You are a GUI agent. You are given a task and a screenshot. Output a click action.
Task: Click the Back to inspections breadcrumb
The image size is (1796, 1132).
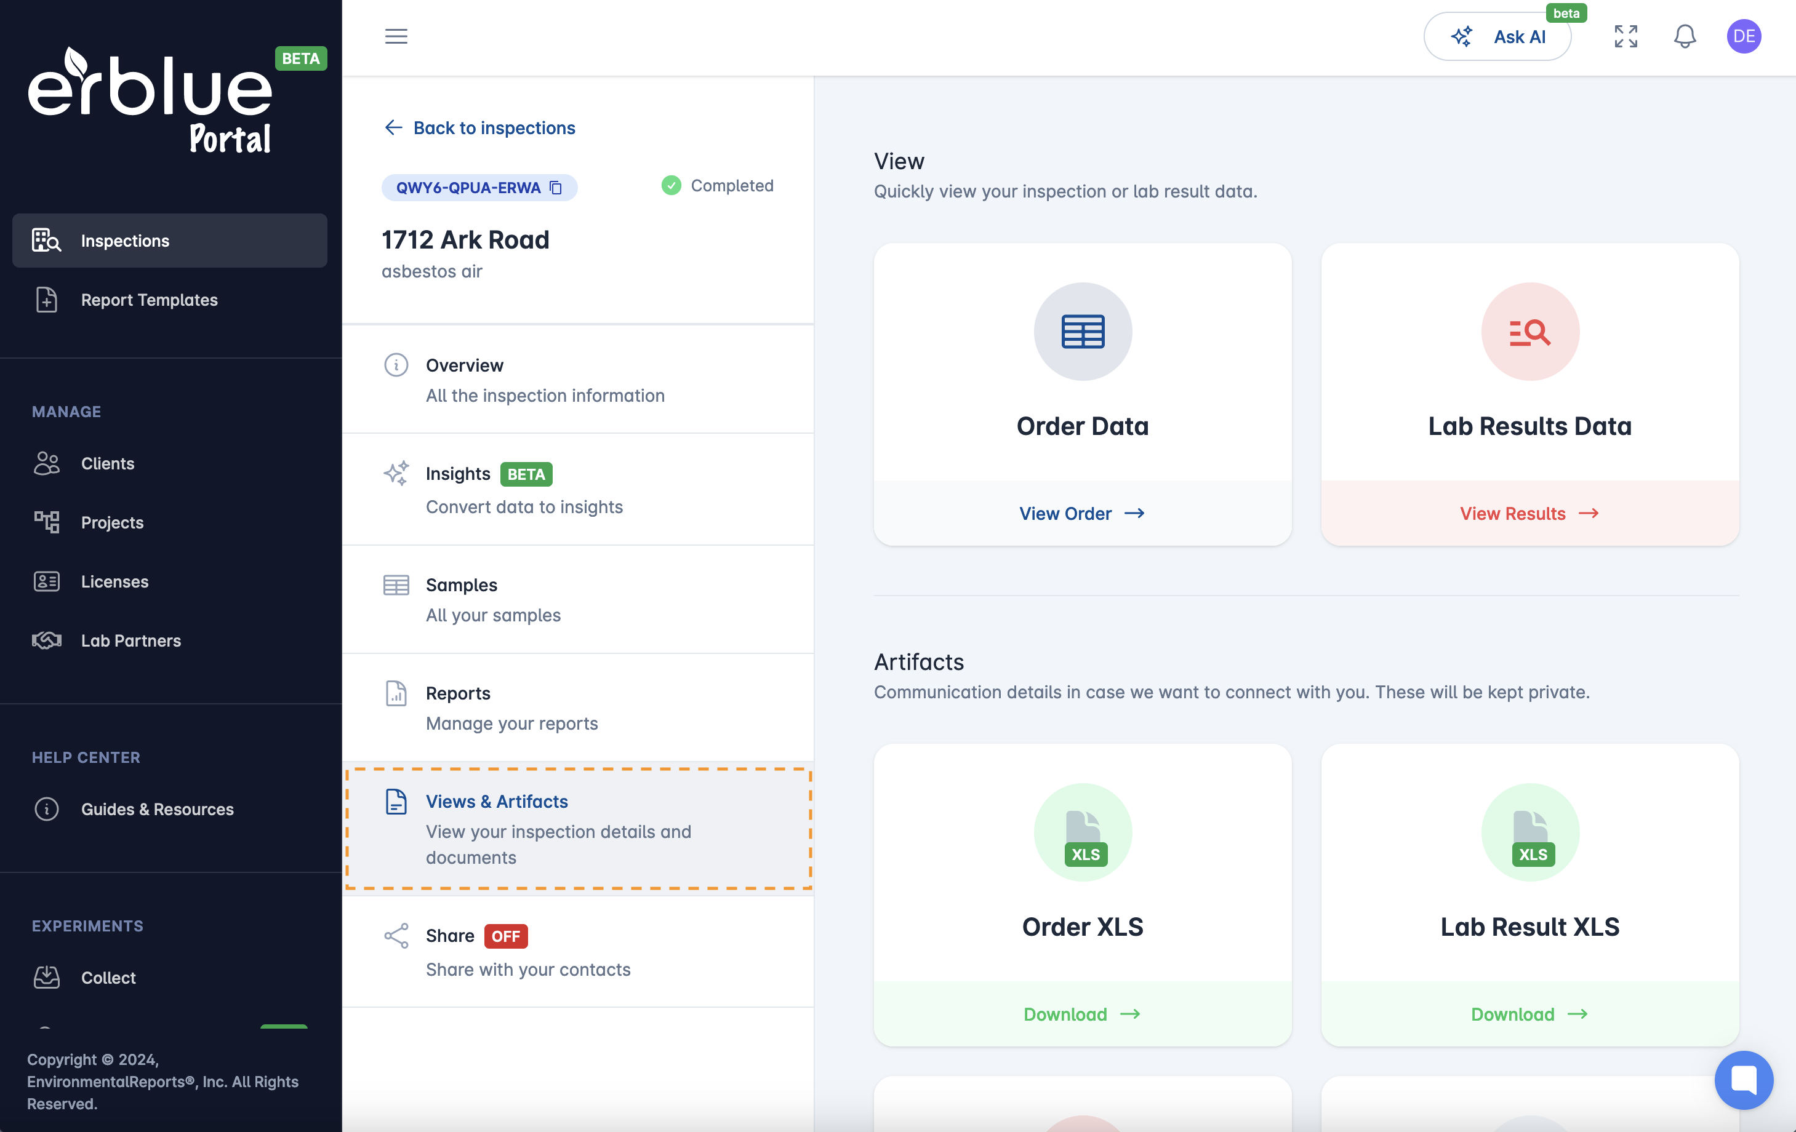click(478, 127)
